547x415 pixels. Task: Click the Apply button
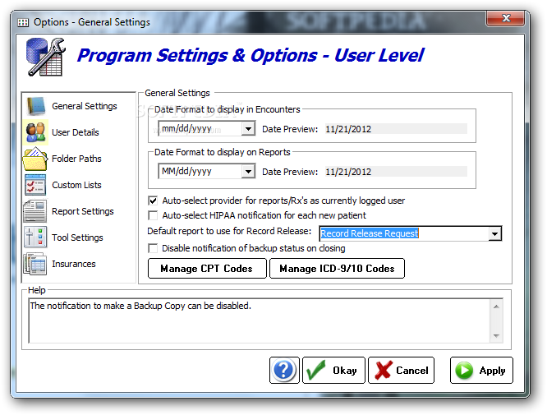[481, 371]
